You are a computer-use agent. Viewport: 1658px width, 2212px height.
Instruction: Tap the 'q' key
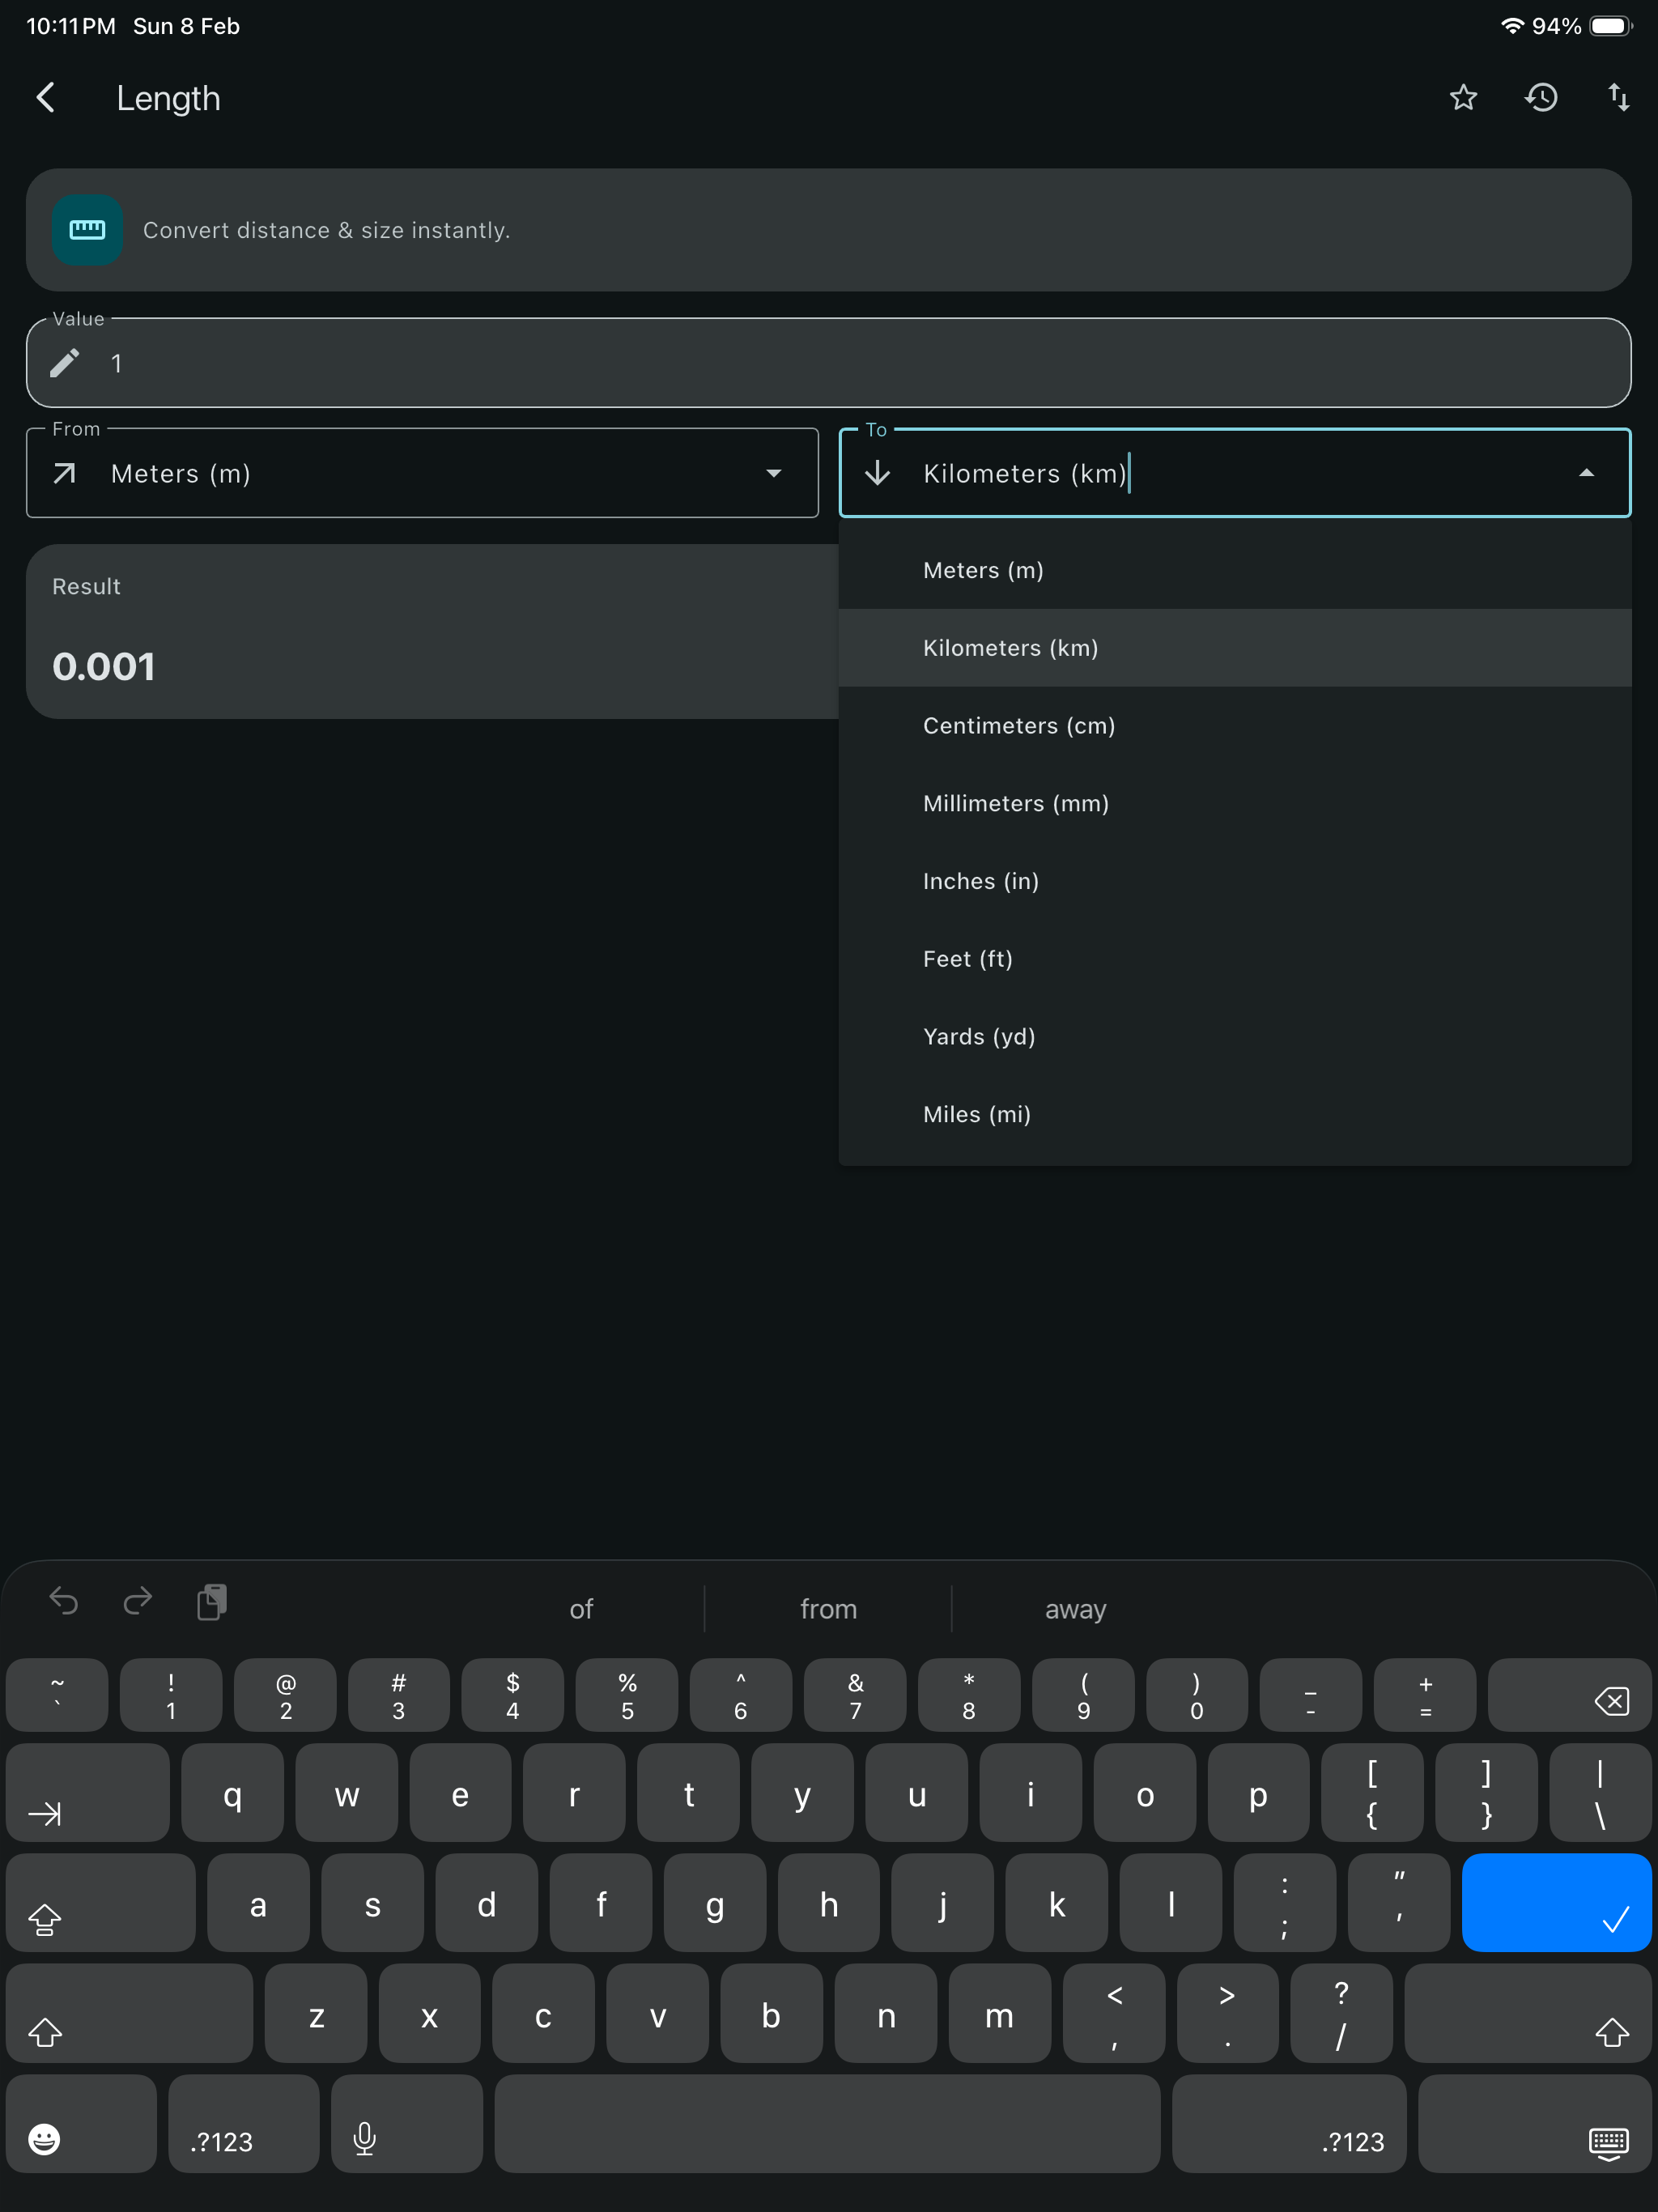click(232, 1793)
